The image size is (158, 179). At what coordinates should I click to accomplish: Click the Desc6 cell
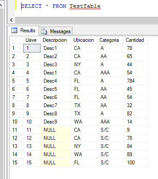56,97
